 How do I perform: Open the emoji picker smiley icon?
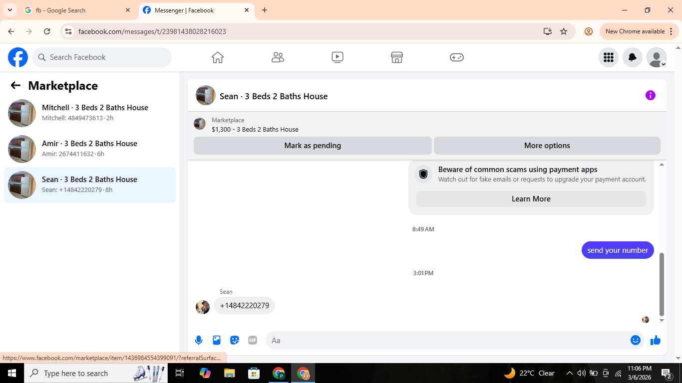[x=636, y=340]
